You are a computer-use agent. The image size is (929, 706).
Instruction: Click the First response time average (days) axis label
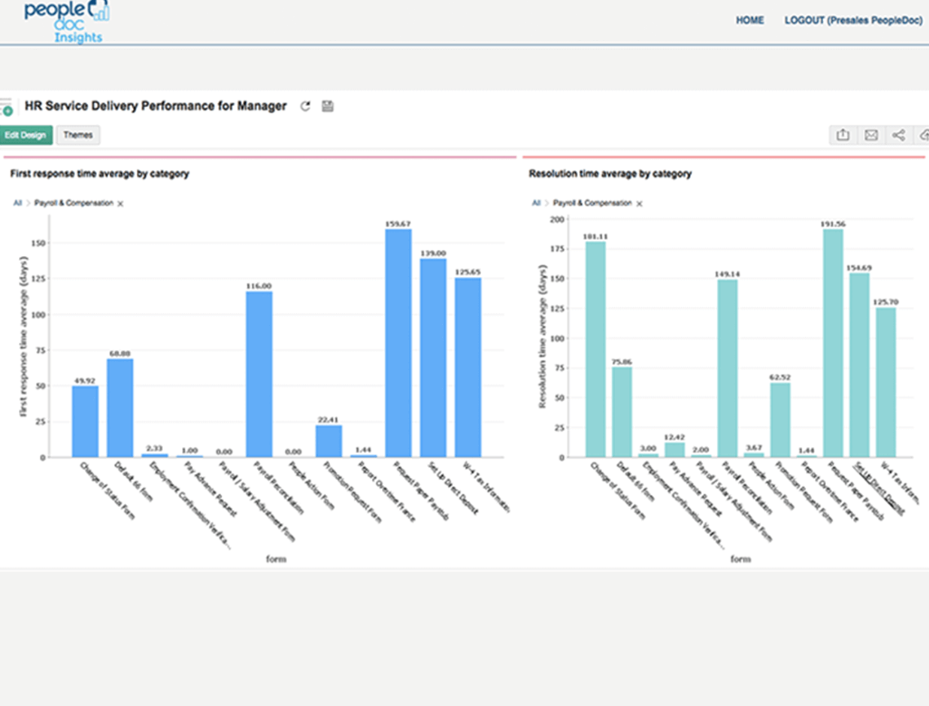tap(24, 337)
